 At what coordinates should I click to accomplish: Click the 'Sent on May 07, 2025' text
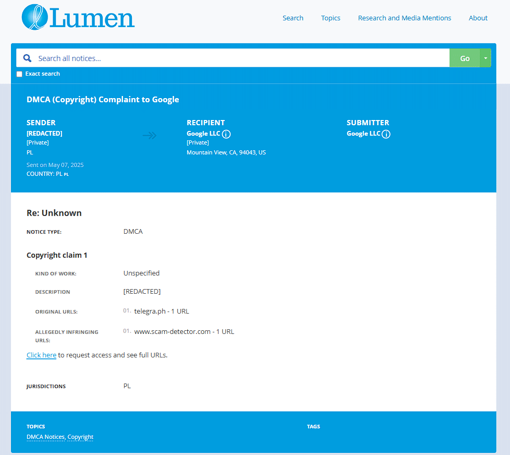(x=55, y=165)
